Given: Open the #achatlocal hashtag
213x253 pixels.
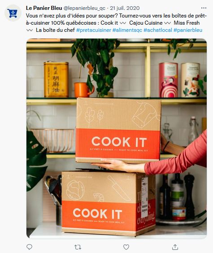Looking at the screenshot, I should pos(158,30).
